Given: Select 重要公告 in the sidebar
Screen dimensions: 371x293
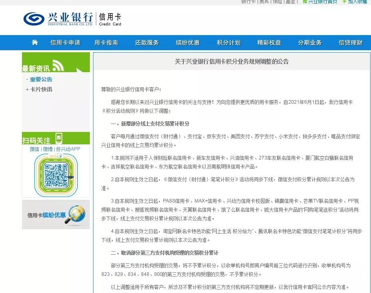Looking at the screenshot, I should 41,79.
